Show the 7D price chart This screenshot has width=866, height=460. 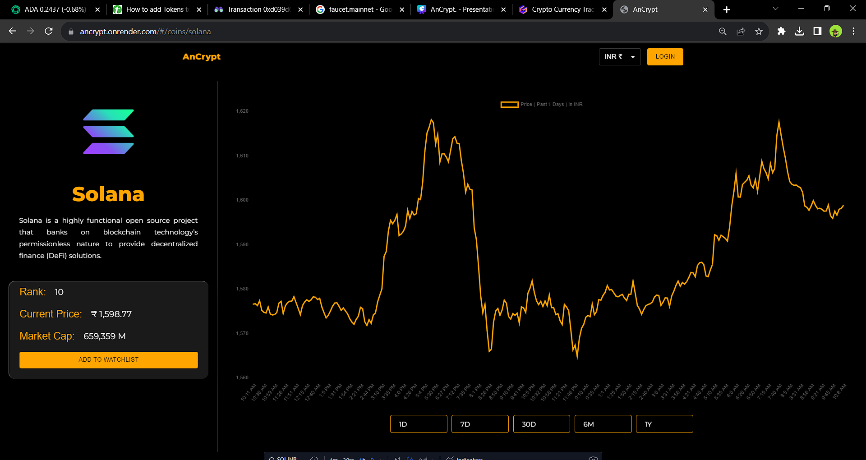[480, 424]
